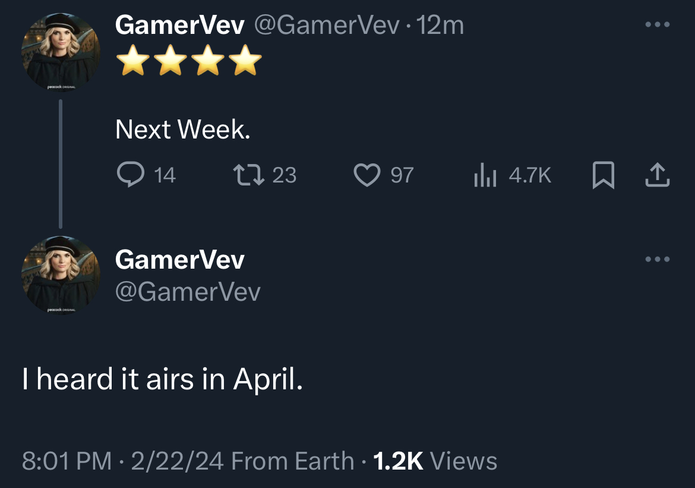This screenshot has width=695, height=488.
Task: Open the view analytics icon showing 4.7K
Action: pyautogui.click(x=485, y=175)
